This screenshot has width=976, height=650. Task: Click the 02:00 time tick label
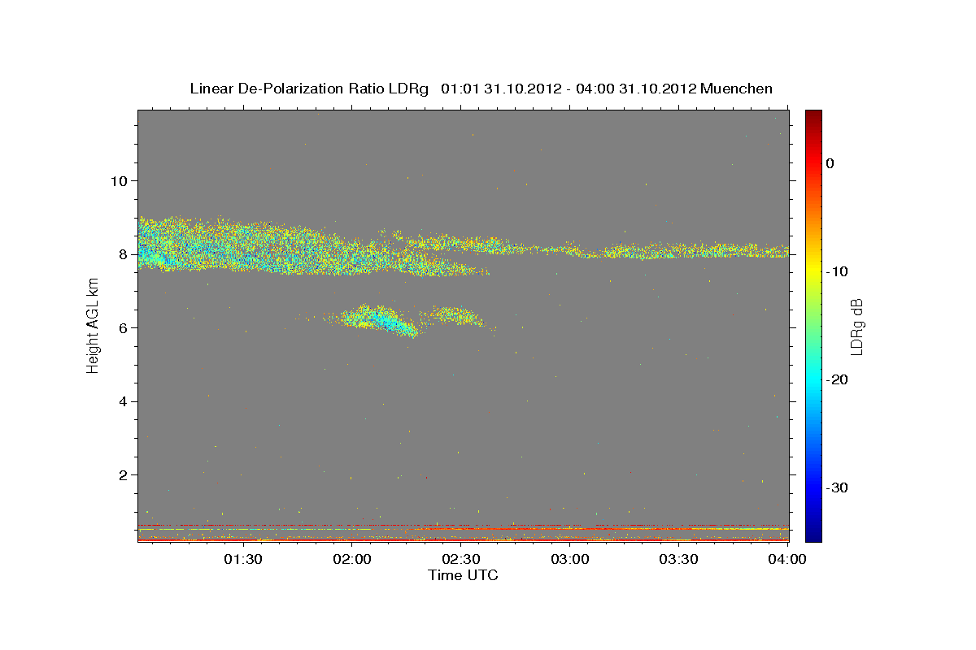tap(353, 559)
